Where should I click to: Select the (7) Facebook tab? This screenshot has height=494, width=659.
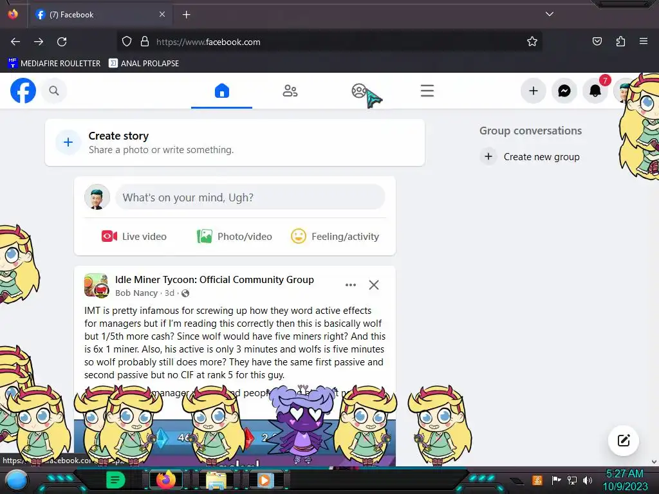tap(101, 15)
